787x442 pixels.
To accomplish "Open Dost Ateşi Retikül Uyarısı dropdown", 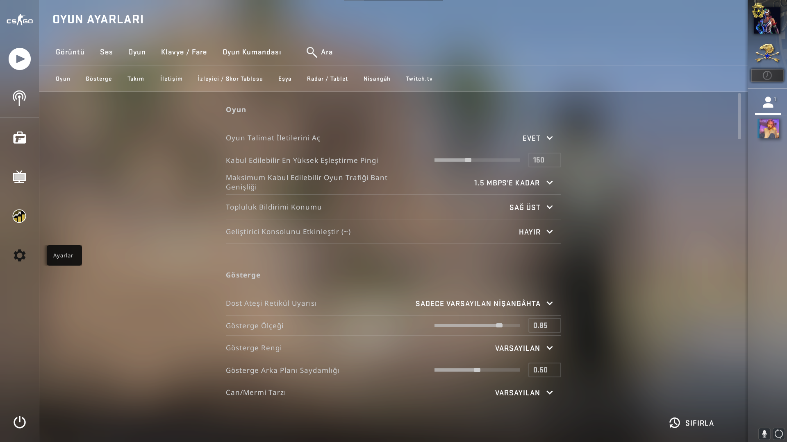I will (484, 304).
